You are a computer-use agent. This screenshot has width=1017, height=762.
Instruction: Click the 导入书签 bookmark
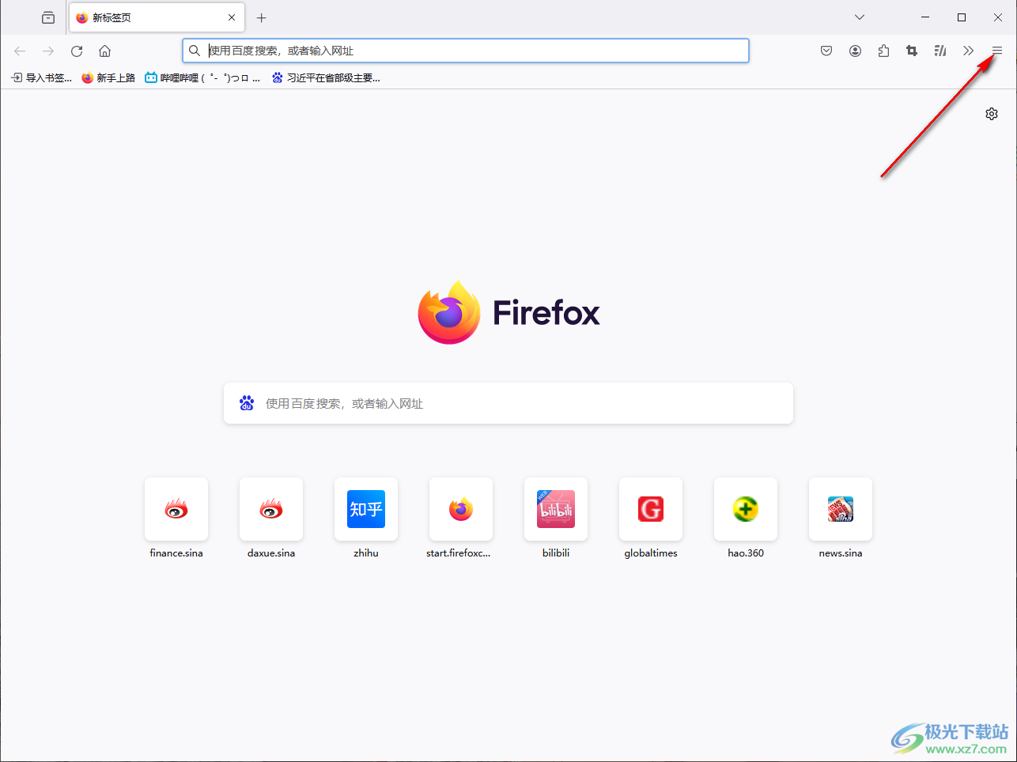41,77
